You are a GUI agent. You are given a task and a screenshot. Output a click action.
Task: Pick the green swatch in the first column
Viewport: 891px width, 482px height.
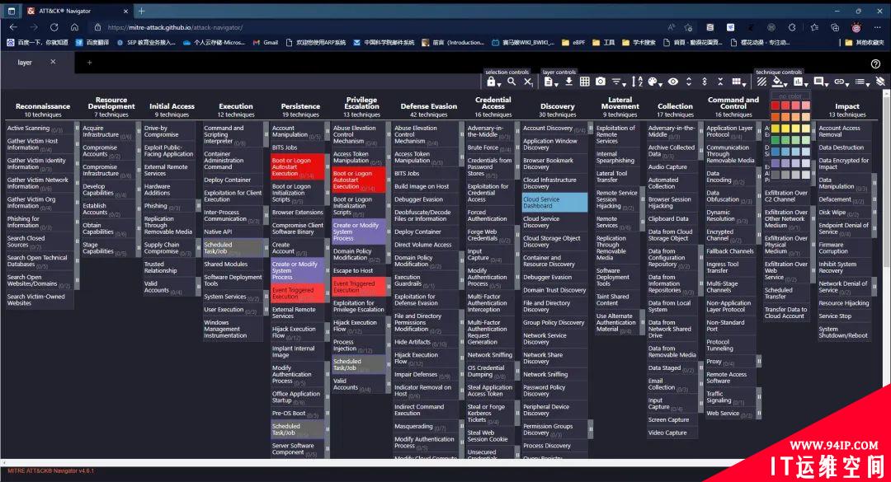point(775,140)
